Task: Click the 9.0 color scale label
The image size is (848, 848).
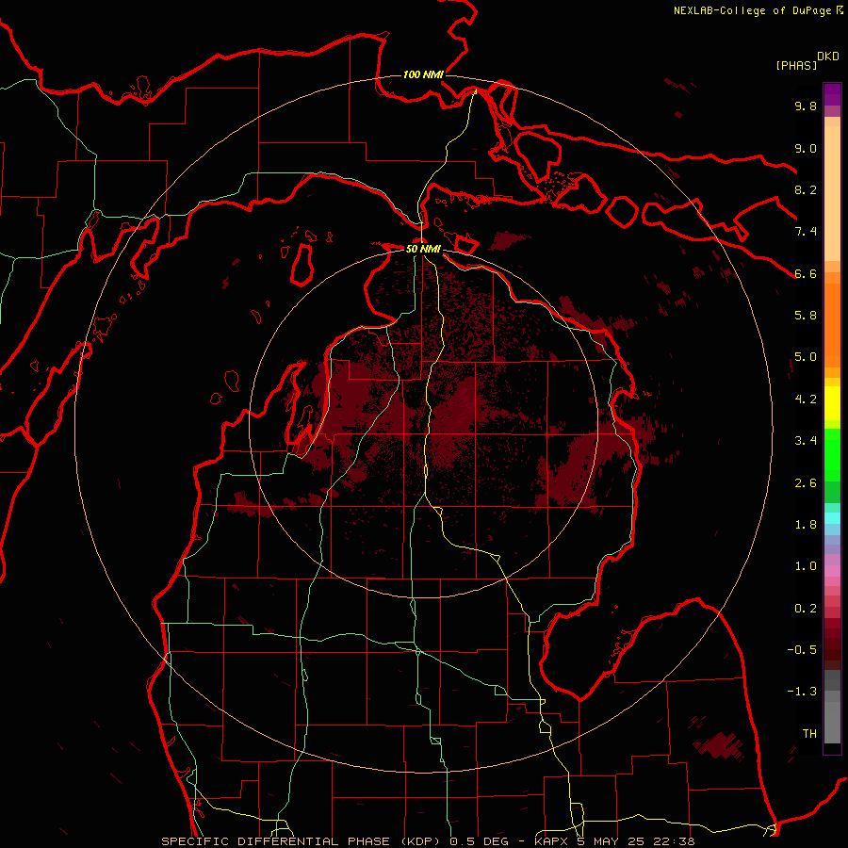Action: click(806, 148)
